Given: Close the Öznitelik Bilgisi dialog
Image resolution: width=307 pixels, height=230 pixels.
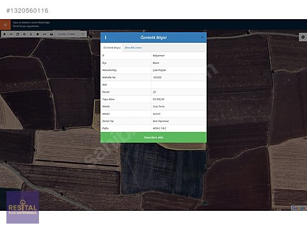Looking at the screenshot, I should (202, 38).
